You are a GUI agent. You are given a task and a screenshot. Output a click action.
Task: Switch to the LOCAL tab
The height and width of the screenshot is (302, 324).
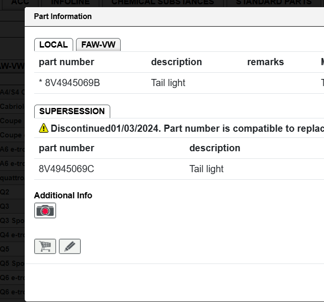click(x=54, y=45)
